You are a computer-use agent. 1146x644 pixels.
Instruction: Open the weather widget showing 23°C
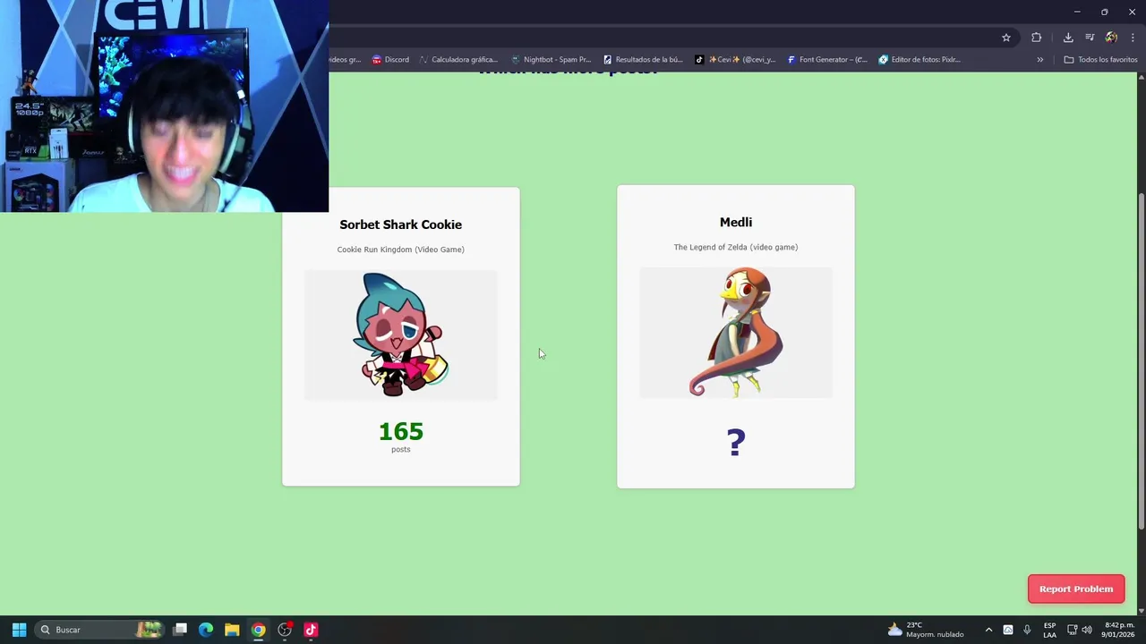926,630
